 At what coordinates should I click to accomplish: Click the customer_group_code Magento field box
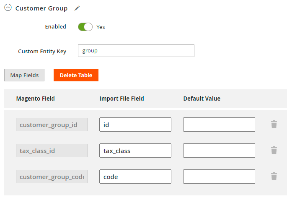tap(52, 177)
